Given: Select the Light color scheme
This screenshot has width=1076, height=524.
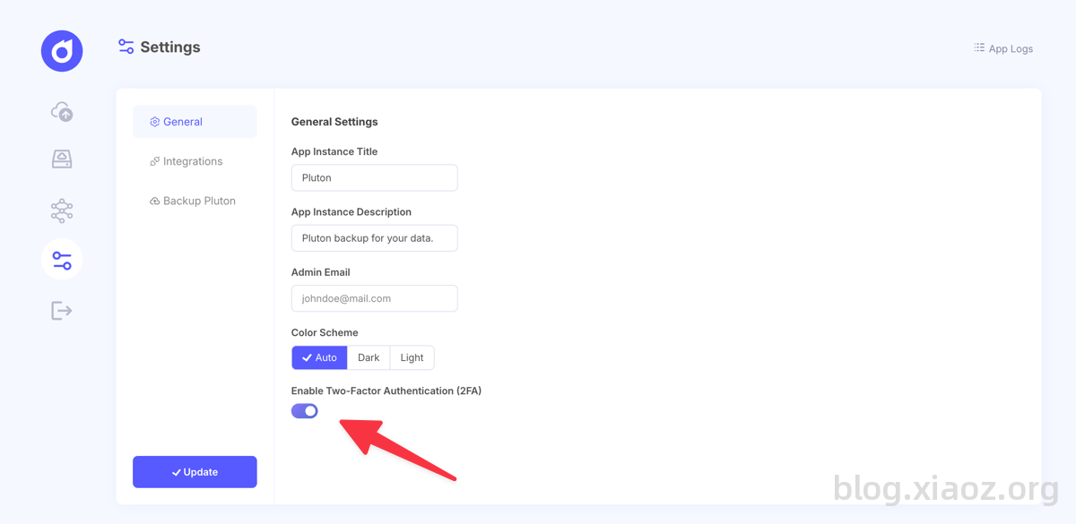Looking at the screenshot, I should coord(412,357).
